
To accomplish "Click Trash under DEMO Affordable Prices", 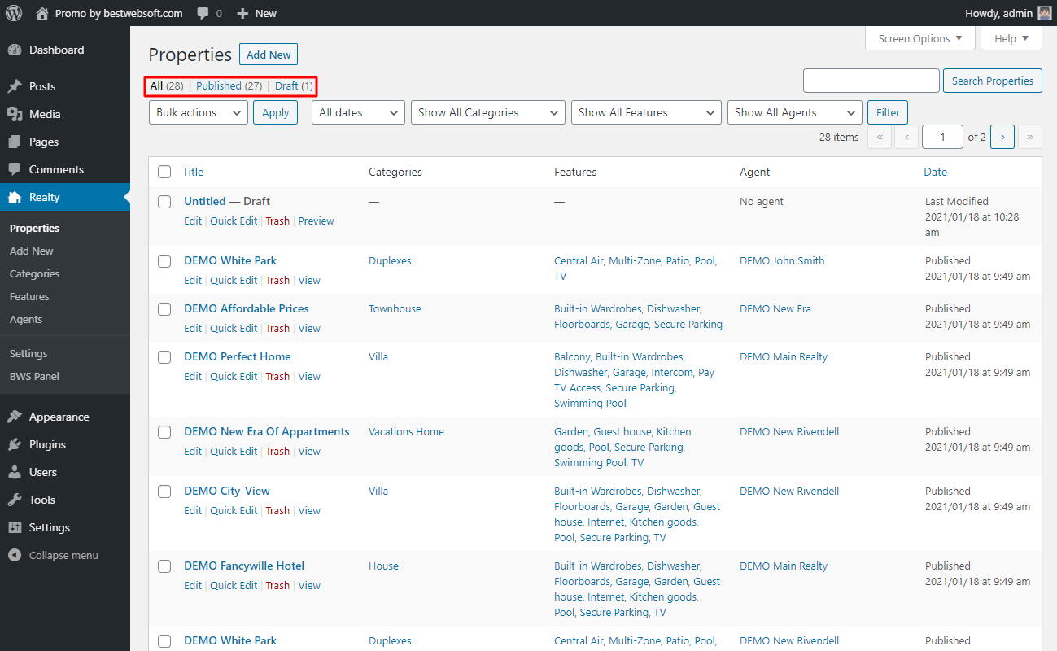I will click(x=277, y=328).
